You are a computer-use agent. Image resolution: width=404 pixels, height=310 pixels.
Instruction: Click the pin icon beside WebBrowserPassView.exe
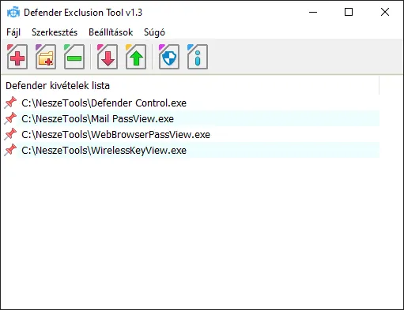pos(10,134)
